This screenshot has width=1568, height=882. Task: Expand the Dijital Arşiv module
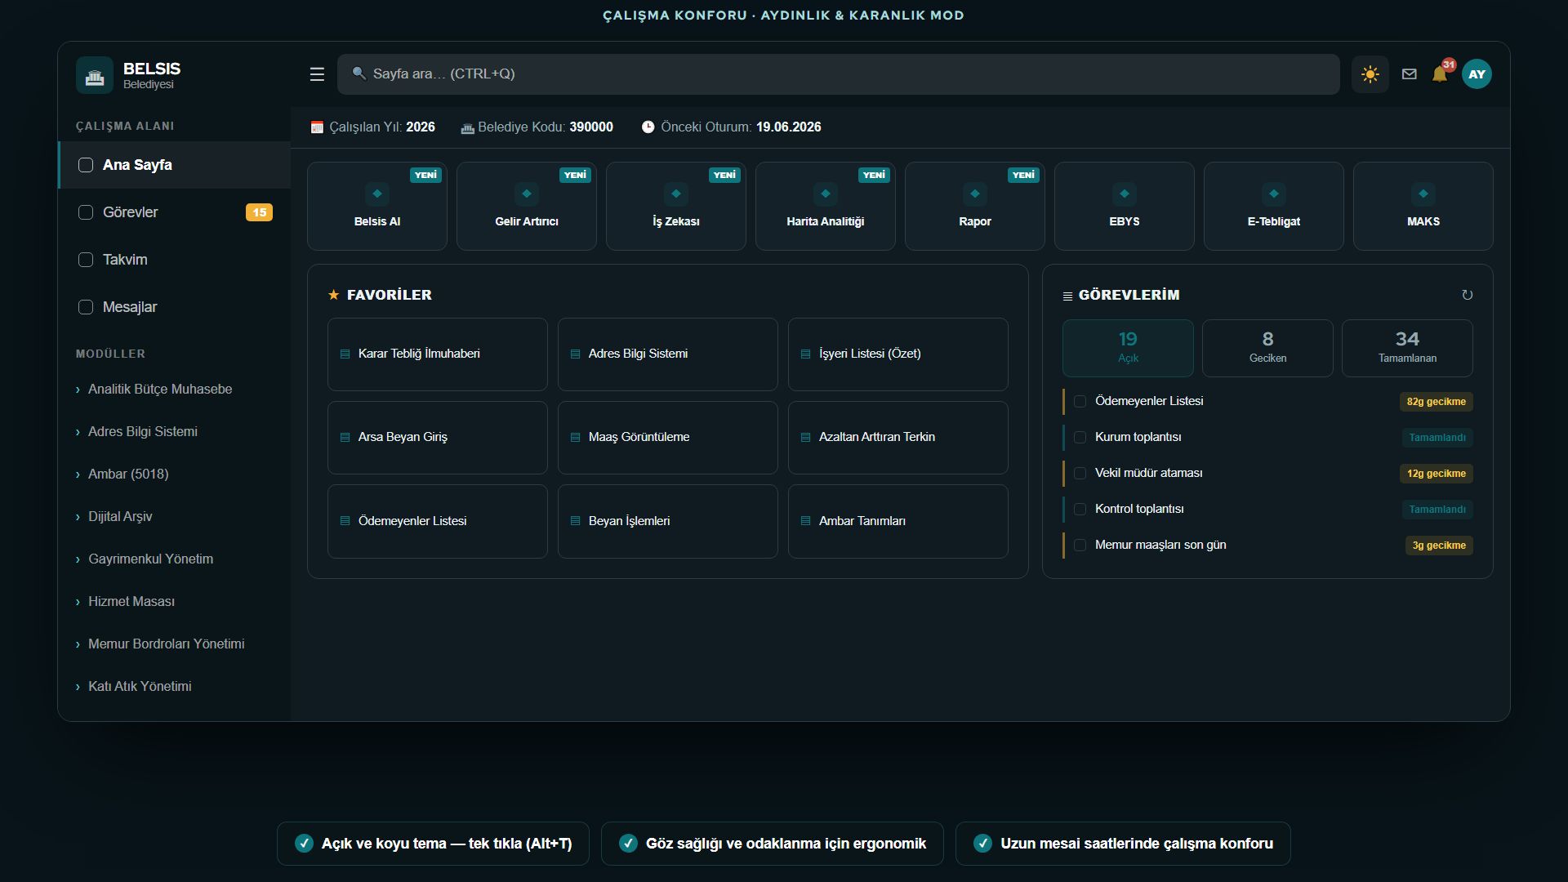click(x=174, y=517)
